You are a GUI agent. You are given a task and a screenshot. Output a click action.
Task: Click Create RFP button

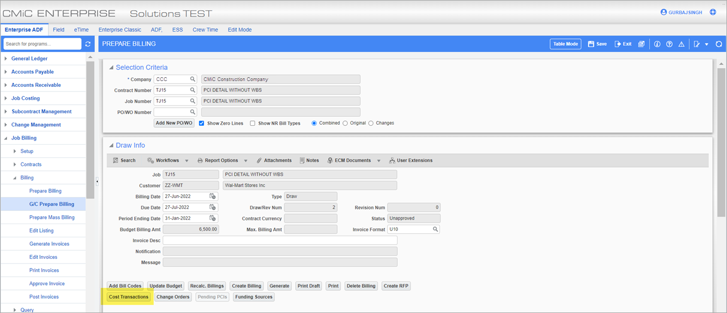click(396, 286)
